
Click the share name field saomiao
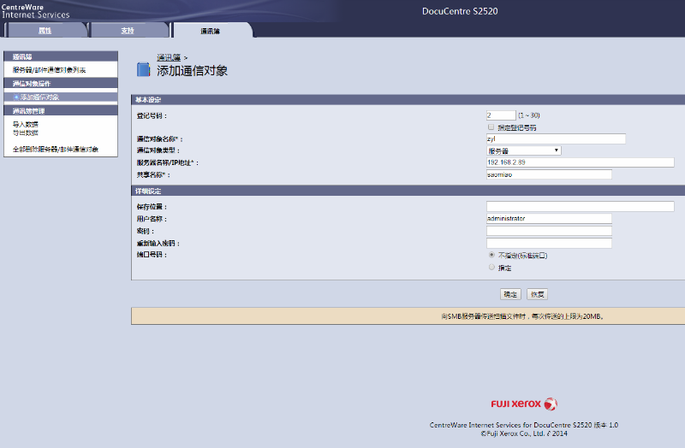click(x=549, y=174)
